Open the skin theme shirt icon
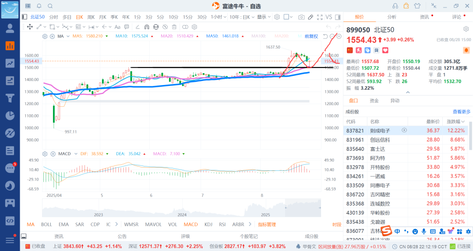 tap(417, 6)
